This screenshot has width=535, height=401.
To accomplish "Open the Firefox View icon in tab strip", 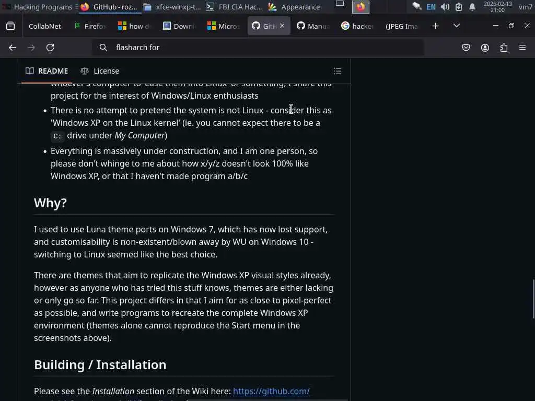I will (x=10, y=26).
